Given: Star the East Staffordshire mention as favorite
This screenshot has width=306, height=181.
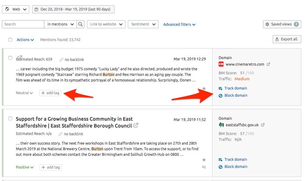Looking at the screenshot, I should tap(204, 160).
